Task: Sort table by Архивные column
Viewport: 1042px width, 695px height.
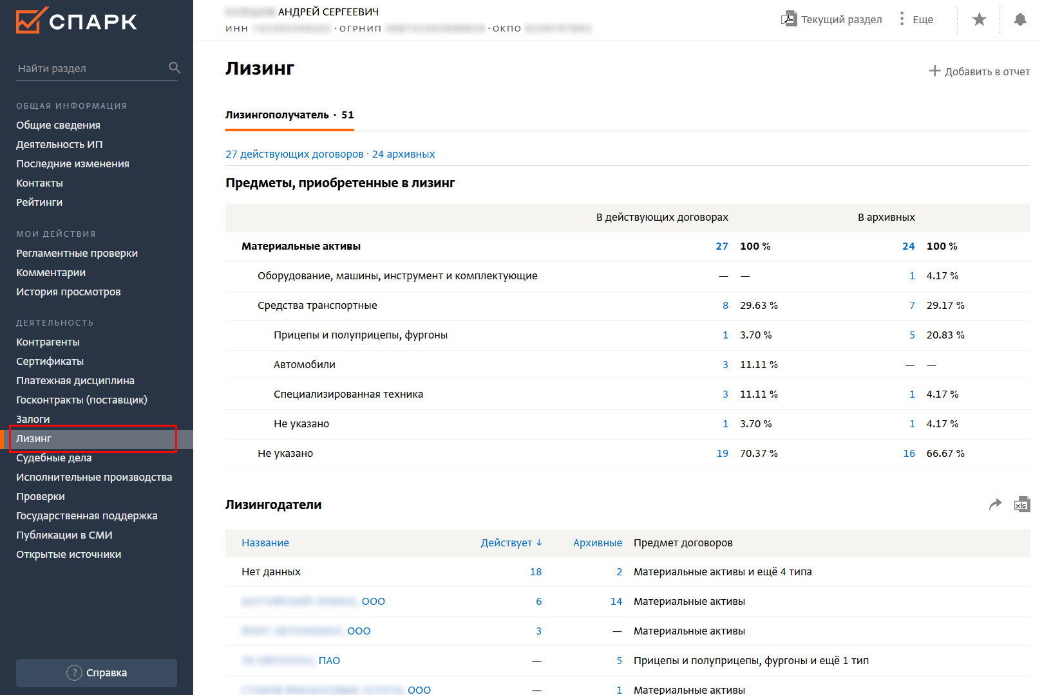Action: (x=597, y=542)
